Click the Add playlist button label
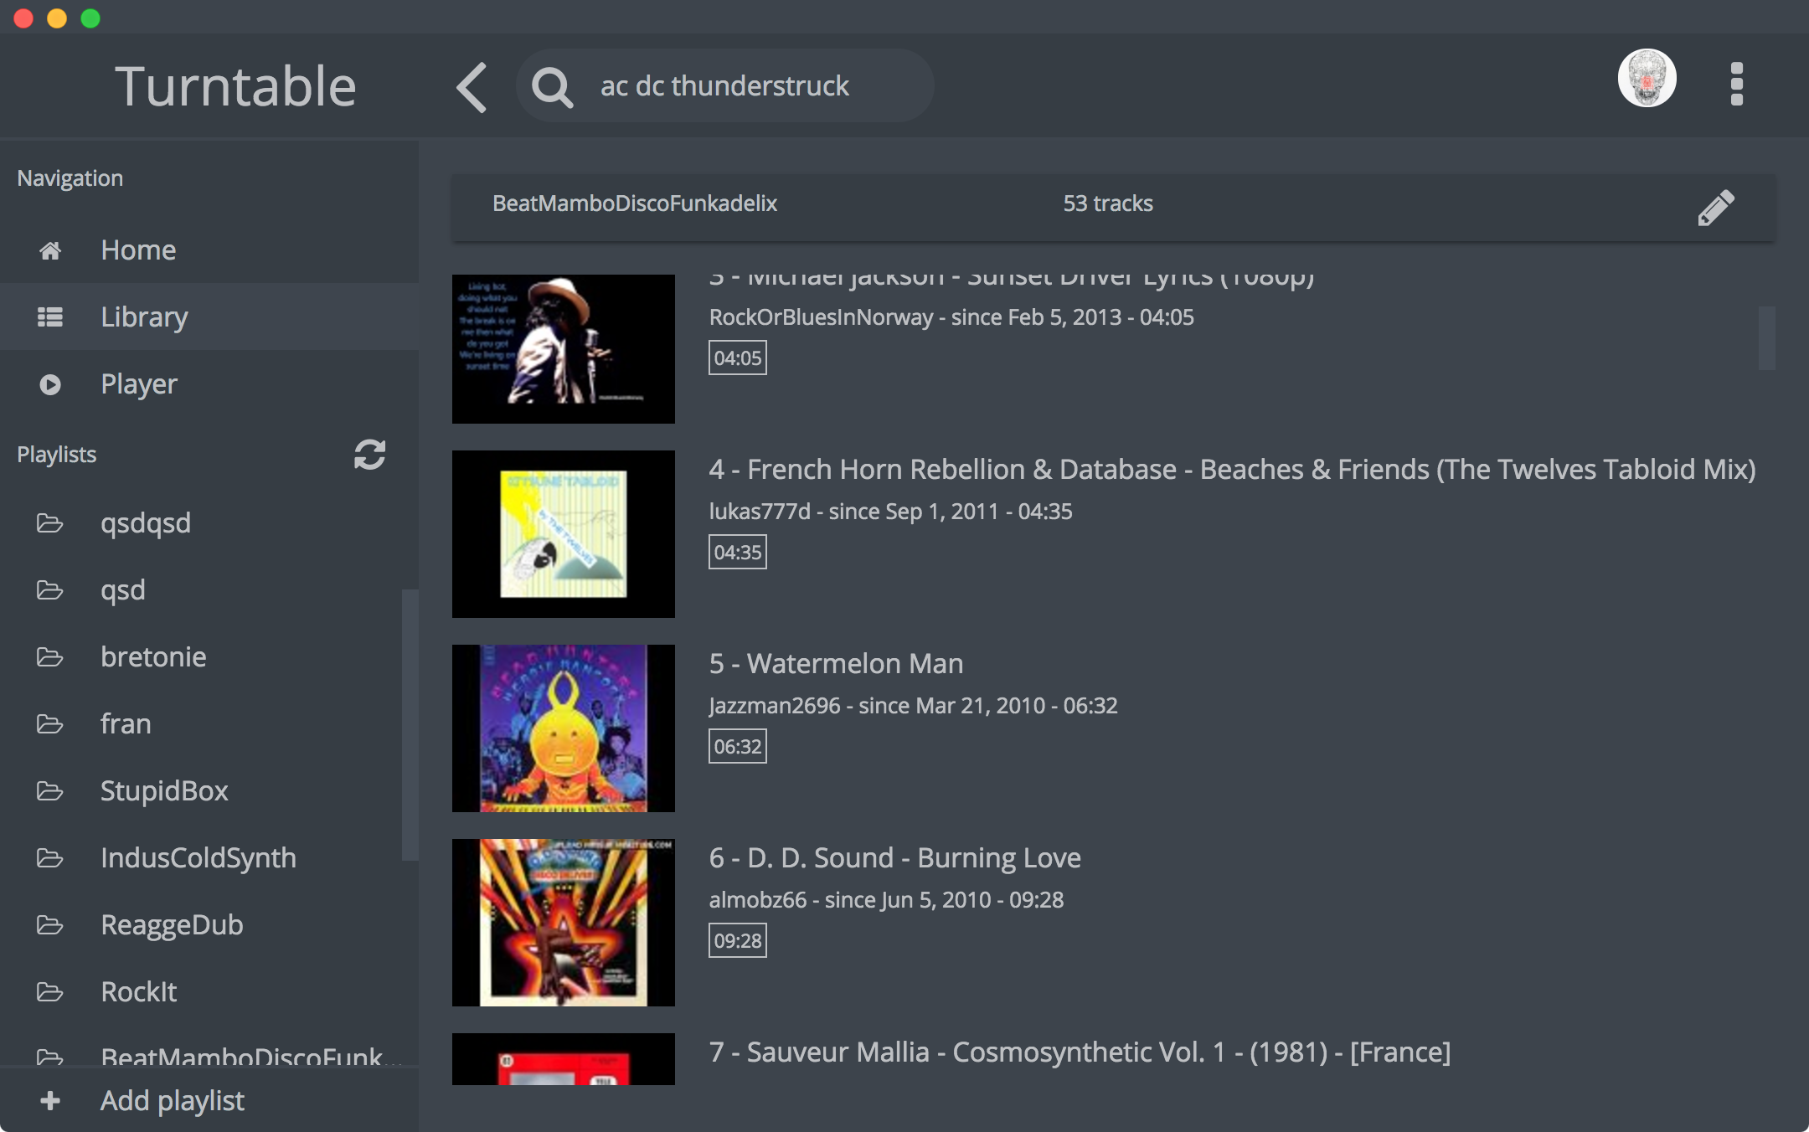 pos(173,1100)
